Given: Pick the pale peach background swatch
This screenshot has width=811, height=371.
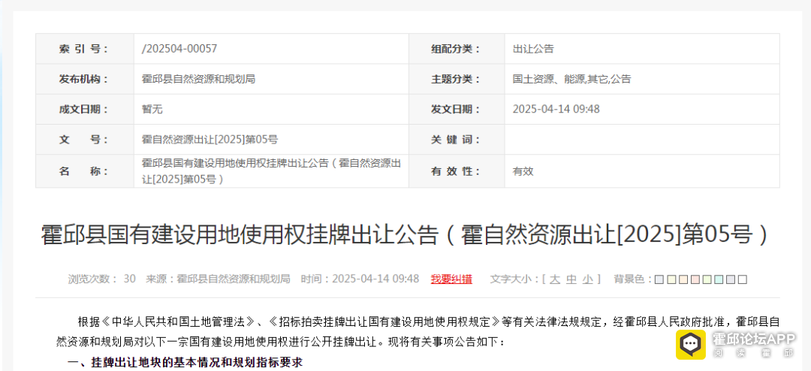Looking at the screenshot, I should 683,280.
